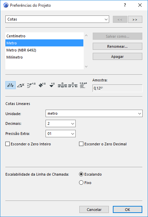The height and width of the screenshot is (217, 148).
Task: Click the Apagar button
Action: coord(118,57)
